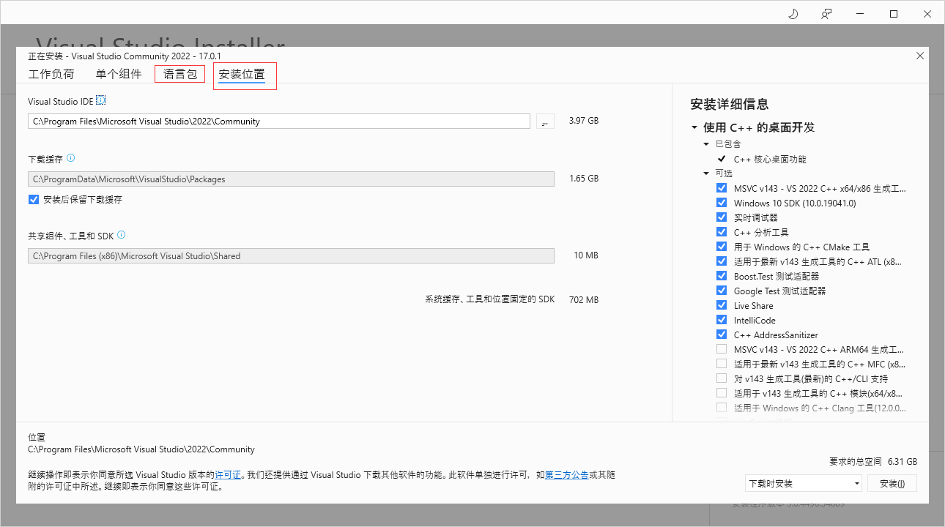Image resolution: width=945 pixels, height=527 pixels.
Task: Maximize the Visual Studio Installer window
Action: coord(894,14)
